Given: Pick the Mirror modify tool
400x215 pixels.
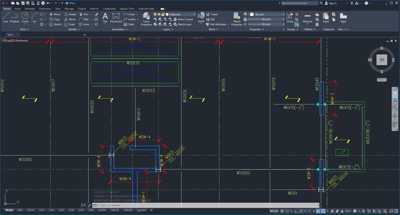Looking at the screenshot, I should coord(70,19).
